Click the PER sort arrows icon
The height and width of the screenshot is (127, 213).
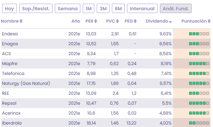pyautogui.click(x=96, y=21)
